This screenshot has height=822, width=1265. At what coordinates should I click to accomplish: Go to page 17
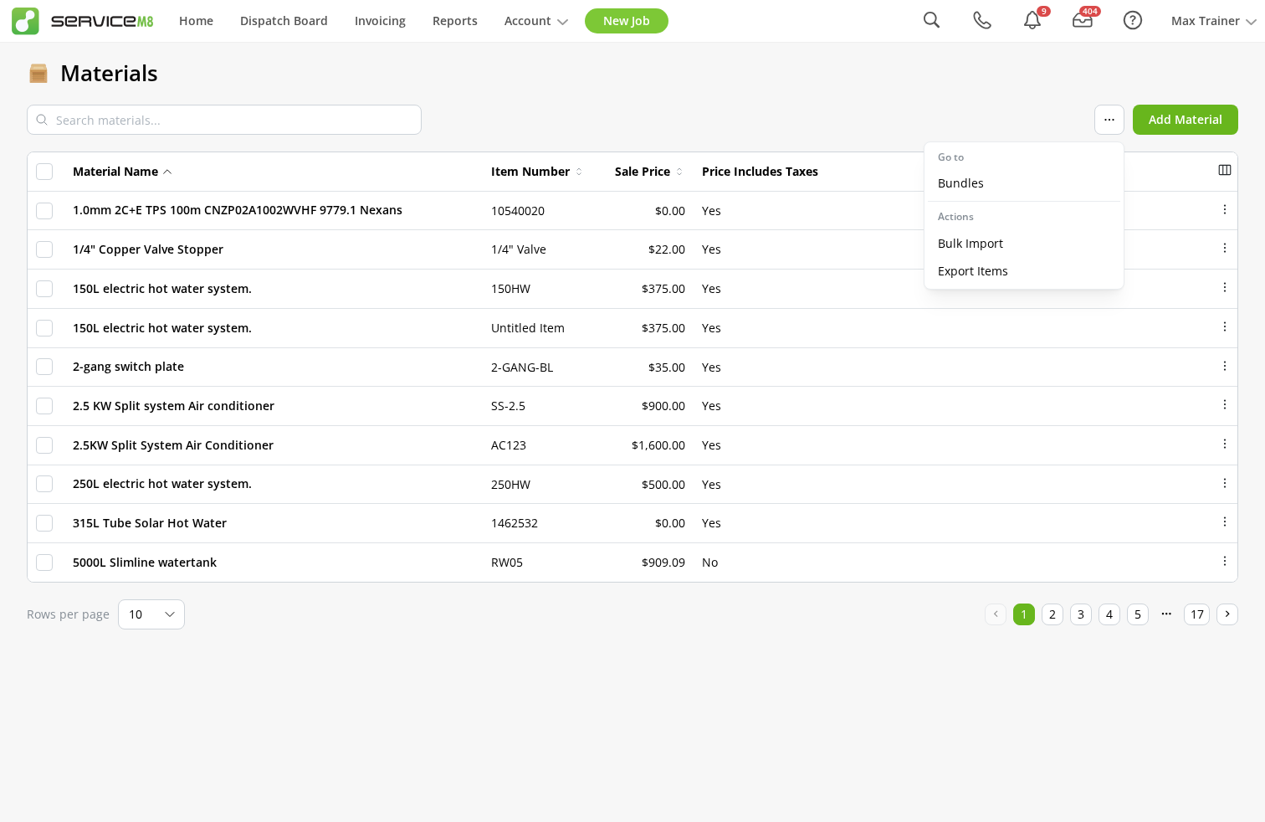tap(1197, 614)
